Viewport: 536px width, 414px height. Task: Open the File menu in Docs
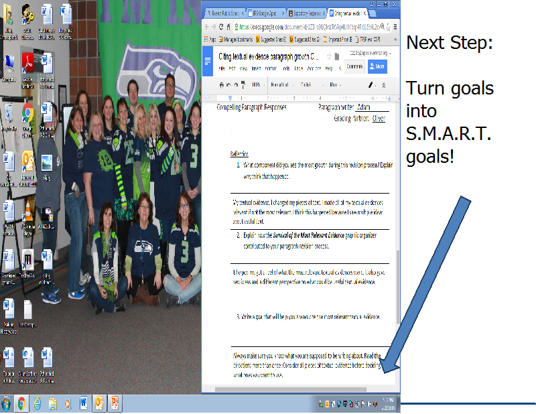tap(222, 68)
